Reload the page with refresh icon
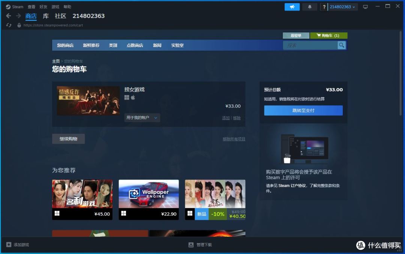 [9, 25]
